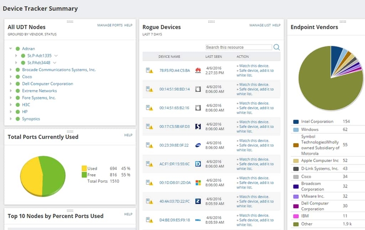Click the green status dot beside Cisco
Screen dimensions: 365x230
click(18, 77)
